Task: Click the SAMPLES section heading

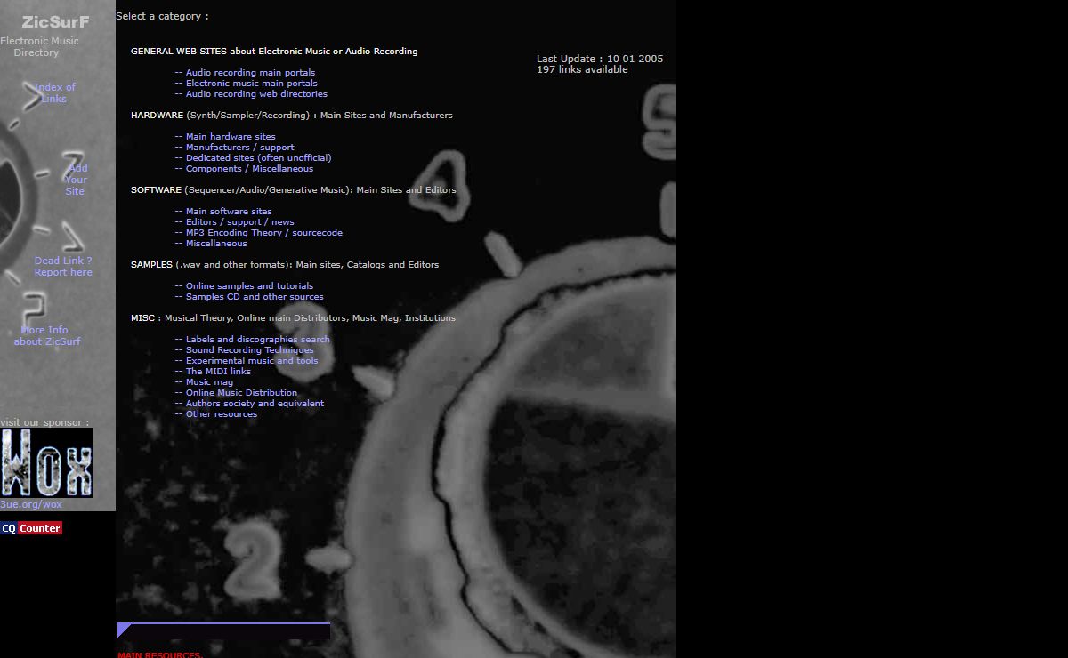Action: coord(151,265)
